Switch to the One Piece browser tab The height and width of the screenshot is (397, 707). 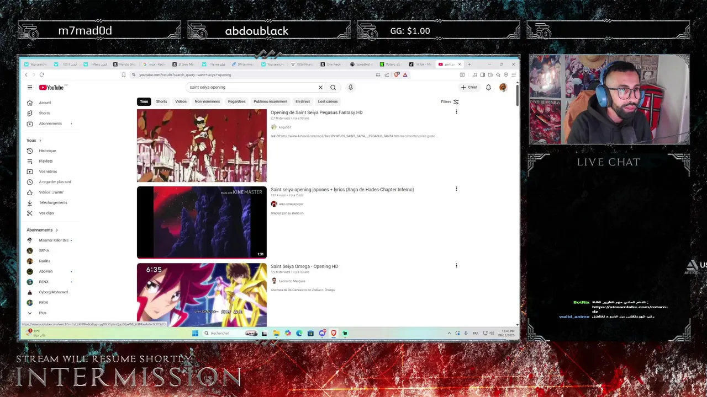coord(333,64)
